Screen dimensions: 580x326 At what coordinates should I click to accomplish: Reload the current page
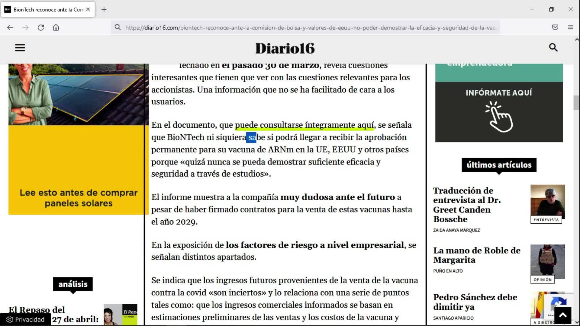point(41,27)
